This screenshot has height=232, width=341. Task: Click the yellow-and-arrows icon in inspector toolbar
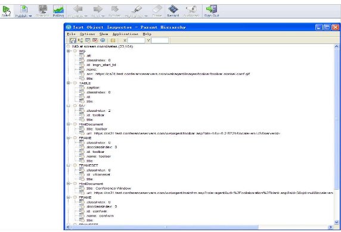tap(80, 40)
